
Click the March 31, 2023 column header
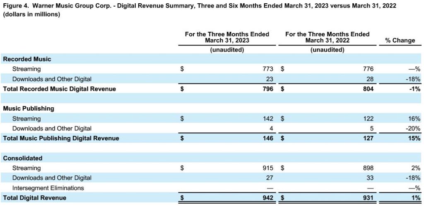tap(227, 38)
